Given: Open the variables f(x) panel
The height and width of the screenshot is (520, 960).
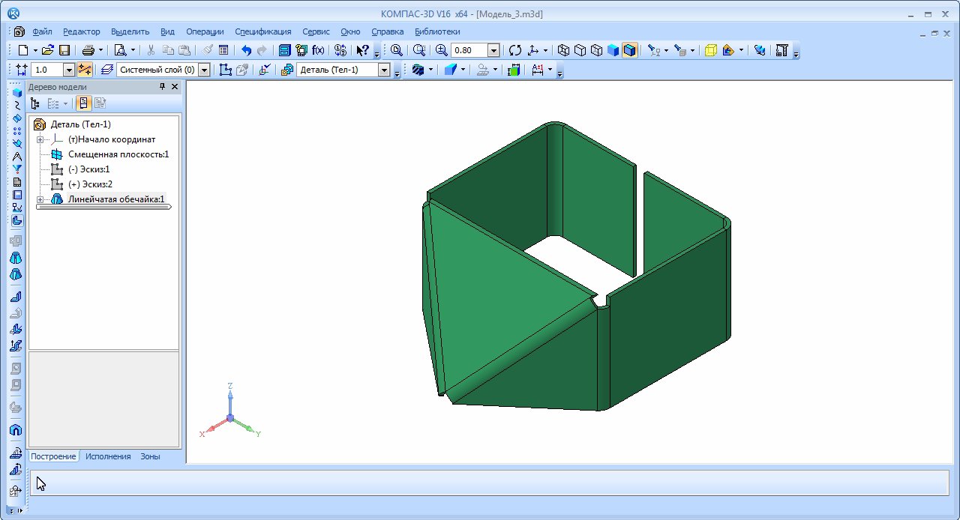Looking at the screenshot, I should pos(319,50).
